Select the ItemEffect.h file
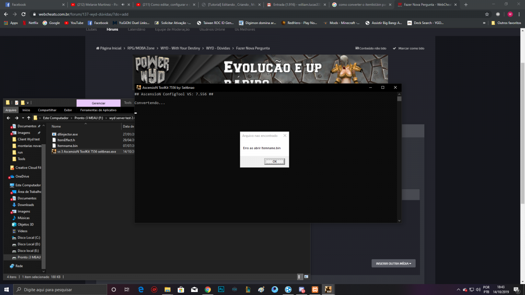525x295 pixels. [66, 140]
